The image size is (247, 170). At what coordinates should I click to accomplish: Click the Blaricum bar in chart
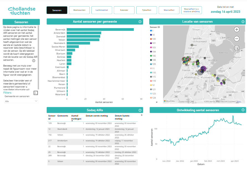point(70,54)
